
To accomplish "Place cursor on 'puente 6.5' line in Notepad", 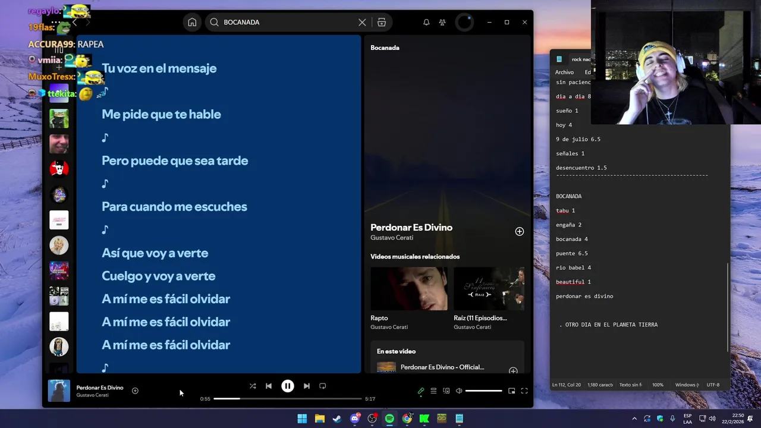I will click(572, 253).
